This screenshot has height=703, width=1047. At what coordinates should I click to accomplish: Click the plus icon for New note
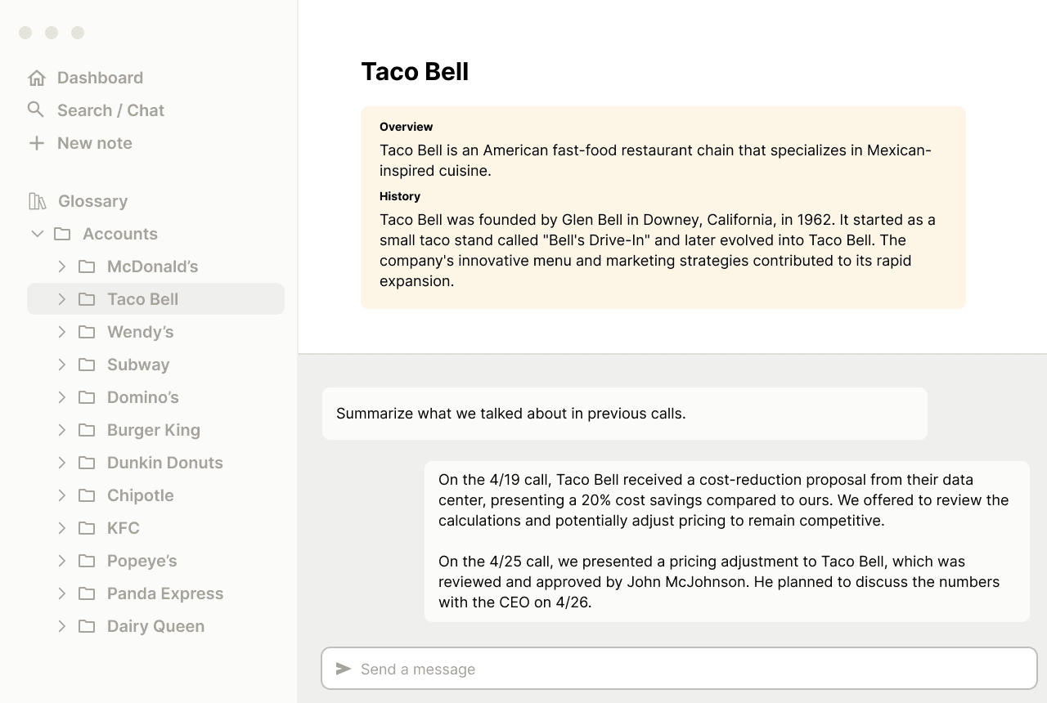tap(37, 143)
